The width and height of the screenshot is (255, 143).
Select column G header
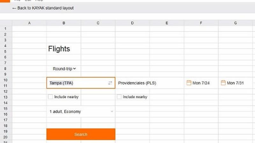[x=236, y=23]
